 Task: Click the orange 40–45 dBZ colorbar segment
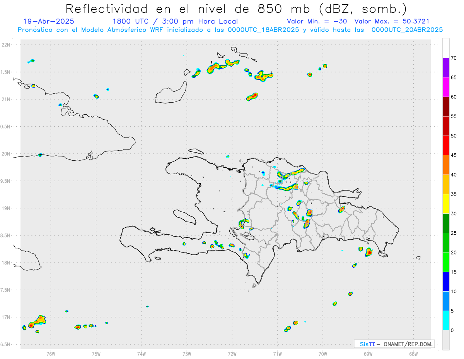pos(446,165)
